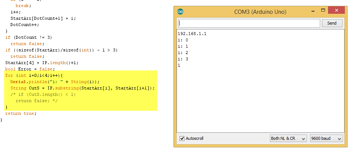Expand the 9600 baud rate dropdown

(x=326, y=138)
